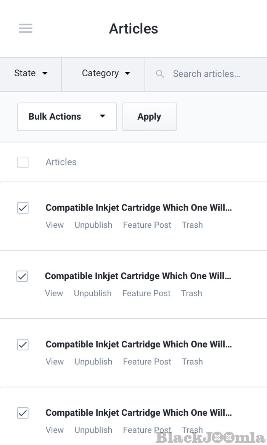This screenshot has width=267, height=445.
Task: Unpublish the first article
Action: point(93,225)
